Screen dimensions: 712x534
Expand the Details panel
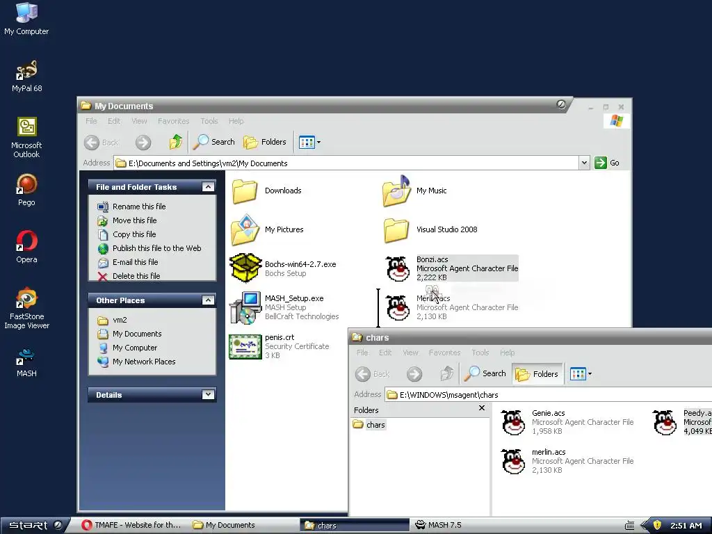click(208, 395)
